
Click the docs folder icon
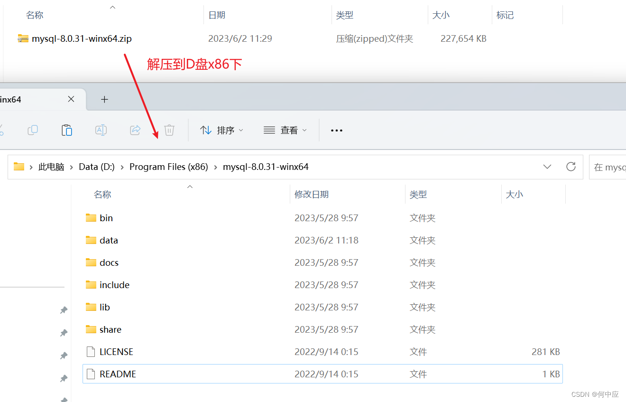(91, 262)
